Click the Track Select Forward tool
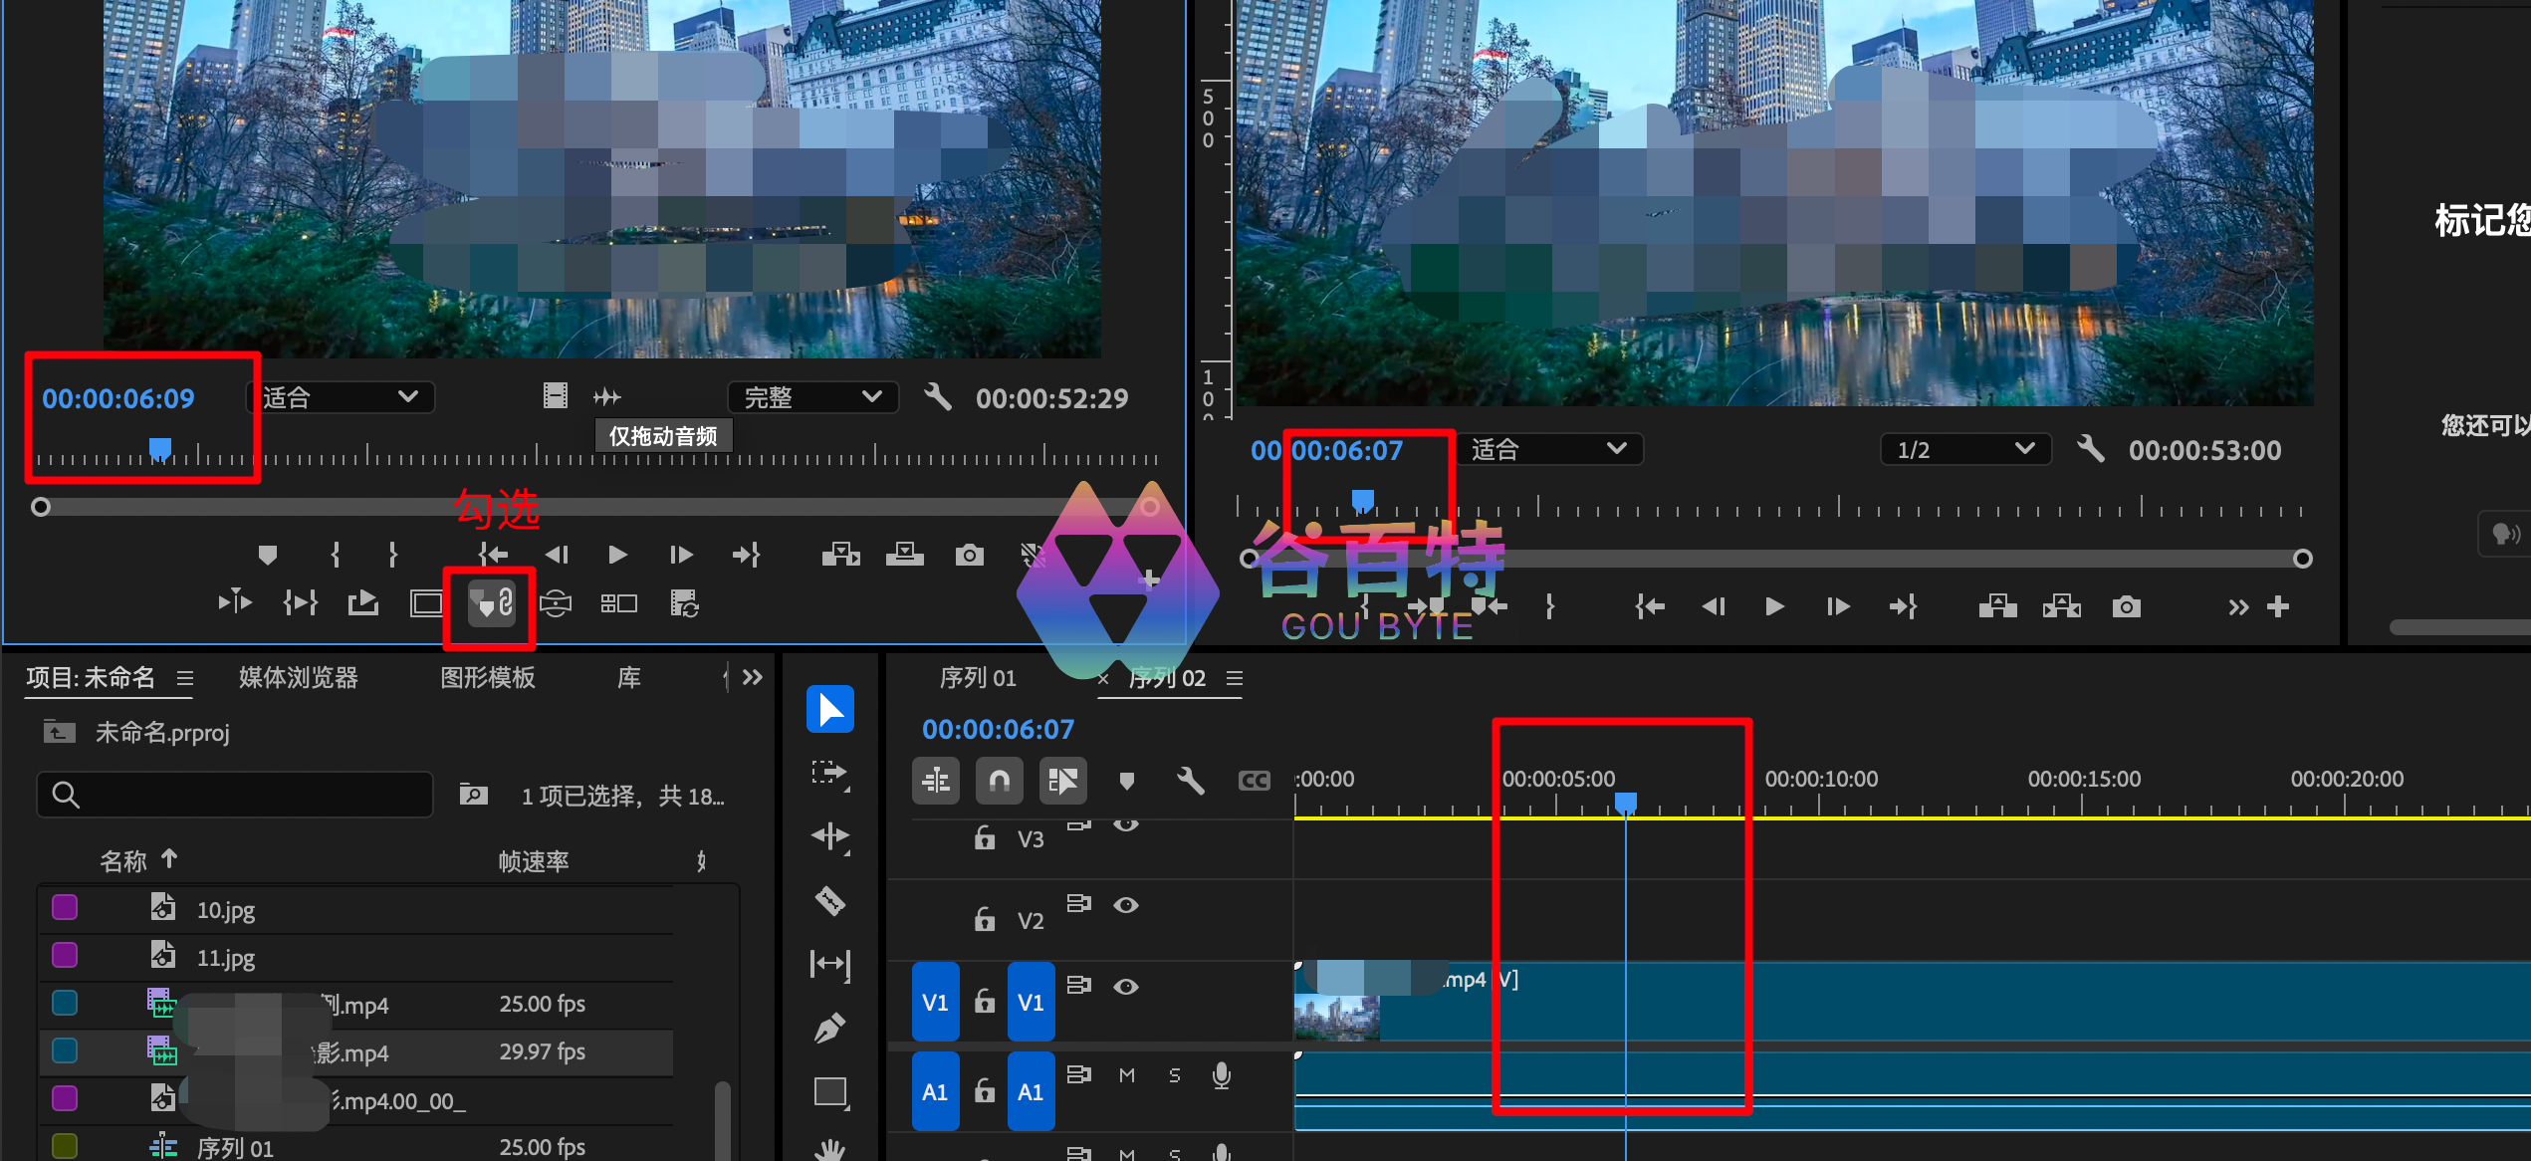2531x1161 pixels. (830, 773)
